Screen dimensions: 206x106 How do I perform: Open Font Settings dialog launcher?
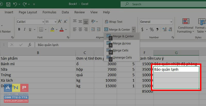click(68, 37)
